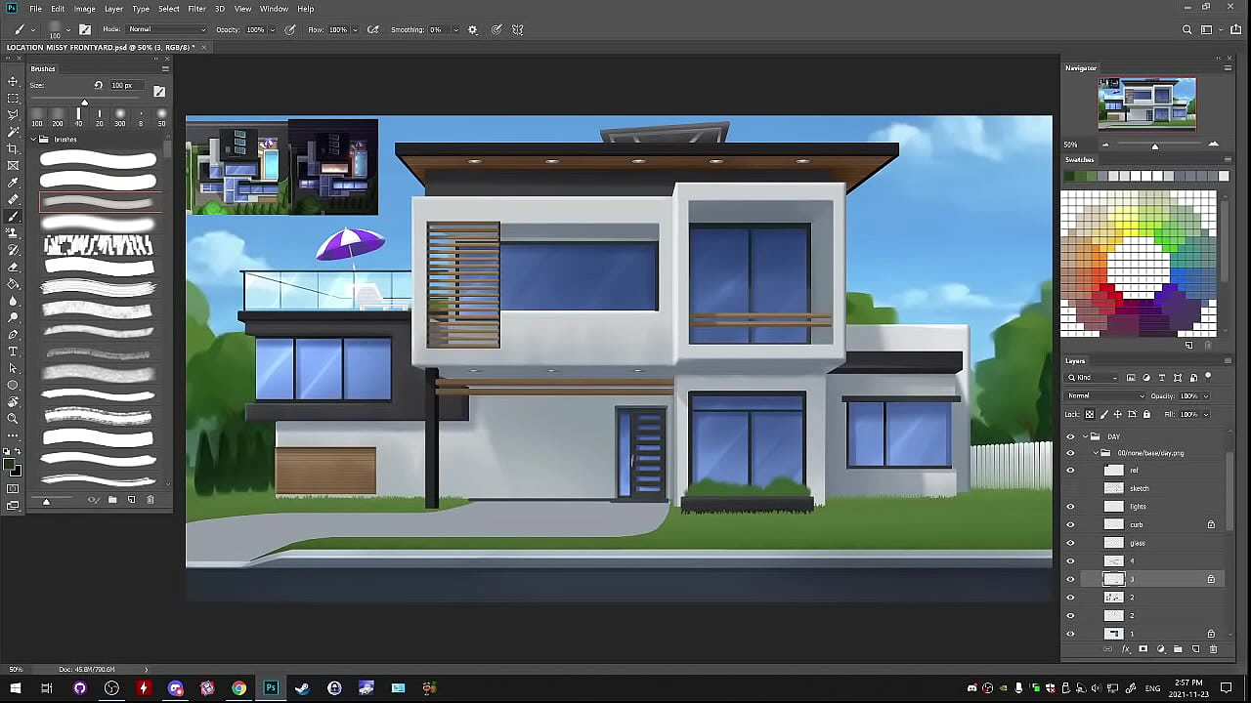Open the Layer menu
1251x703 pixels.
(x=113, y=9)
